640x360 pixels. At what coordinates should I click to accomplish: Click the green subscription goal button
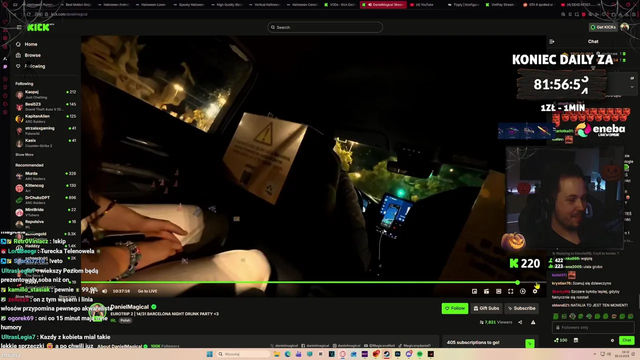(529, 343)
